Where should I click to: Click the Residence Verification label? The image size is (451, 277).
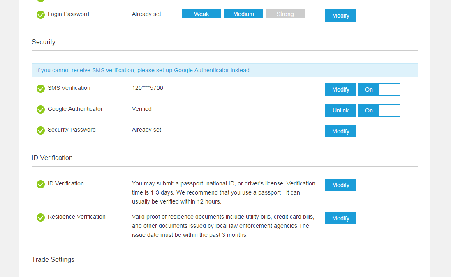pos(76,217)
